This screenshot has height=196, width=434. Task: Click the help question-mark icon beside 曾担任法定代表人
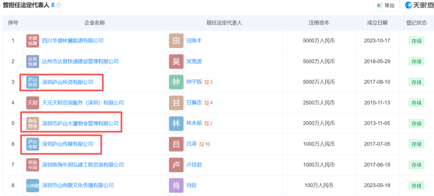pyautogui.click(x=59, y=5)
